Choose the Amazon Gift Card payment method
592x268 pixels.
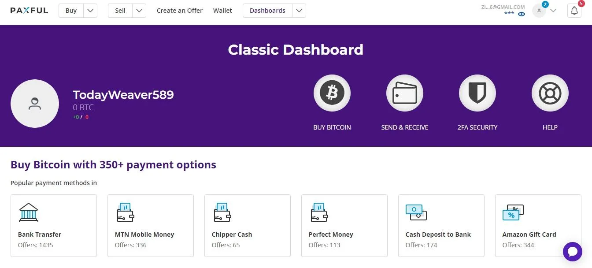[538, 226]
